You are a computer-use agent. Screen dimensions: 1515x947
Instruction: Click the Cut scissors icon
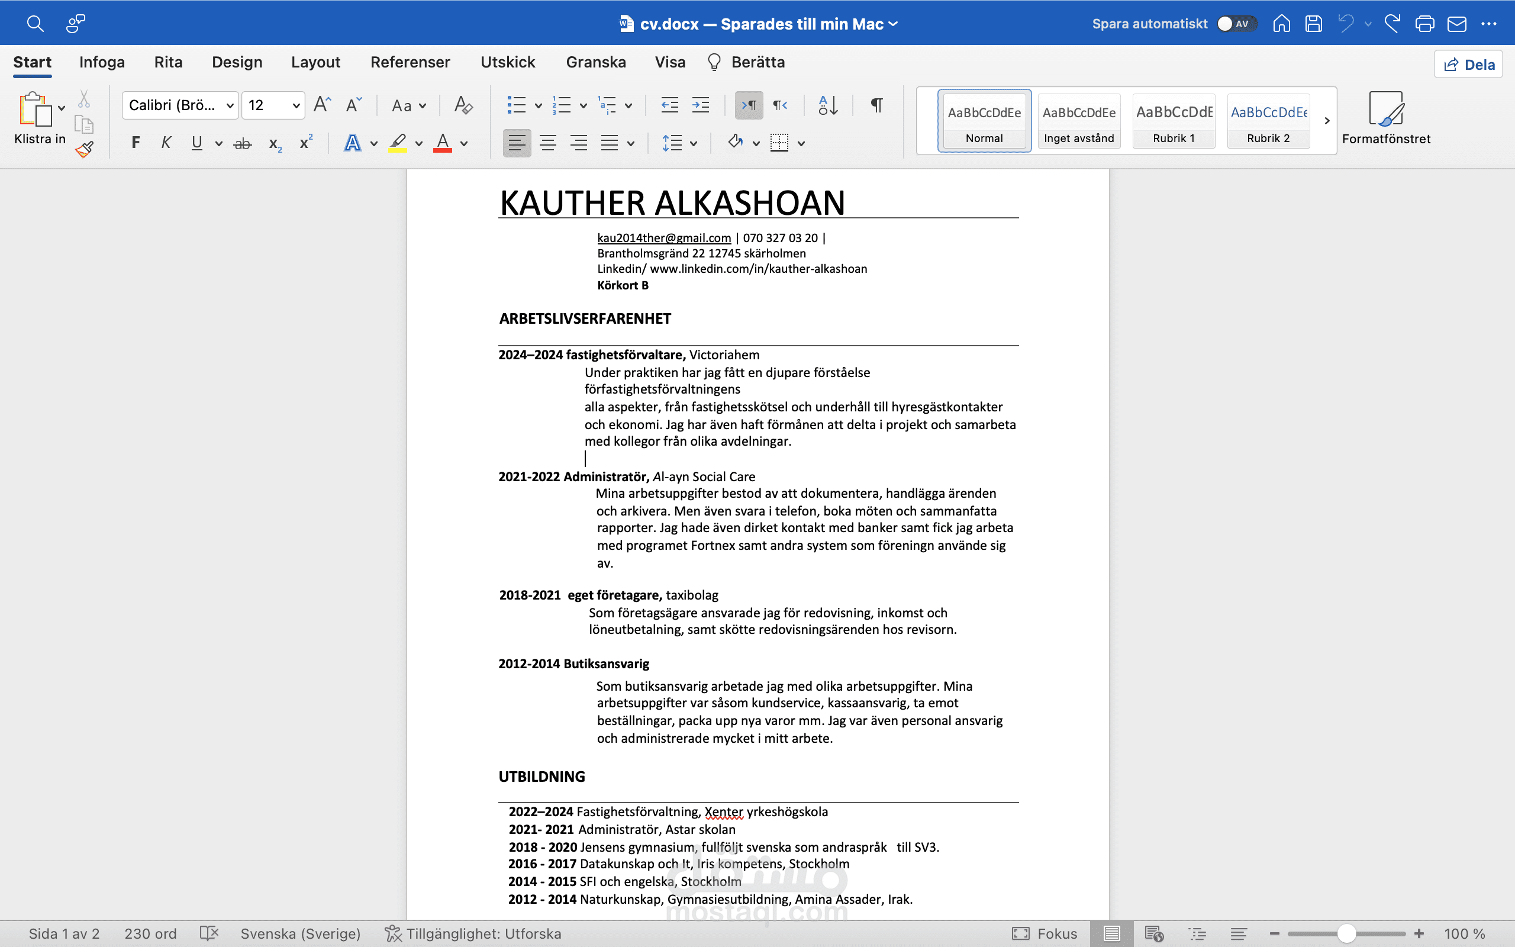[84, 99]
